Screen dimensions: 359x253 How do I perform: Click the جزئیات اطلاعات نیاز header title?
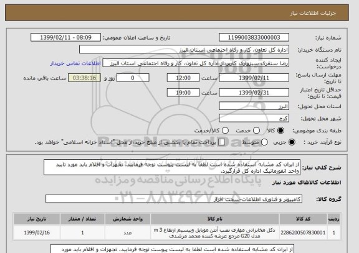click(x=313, y=13)
